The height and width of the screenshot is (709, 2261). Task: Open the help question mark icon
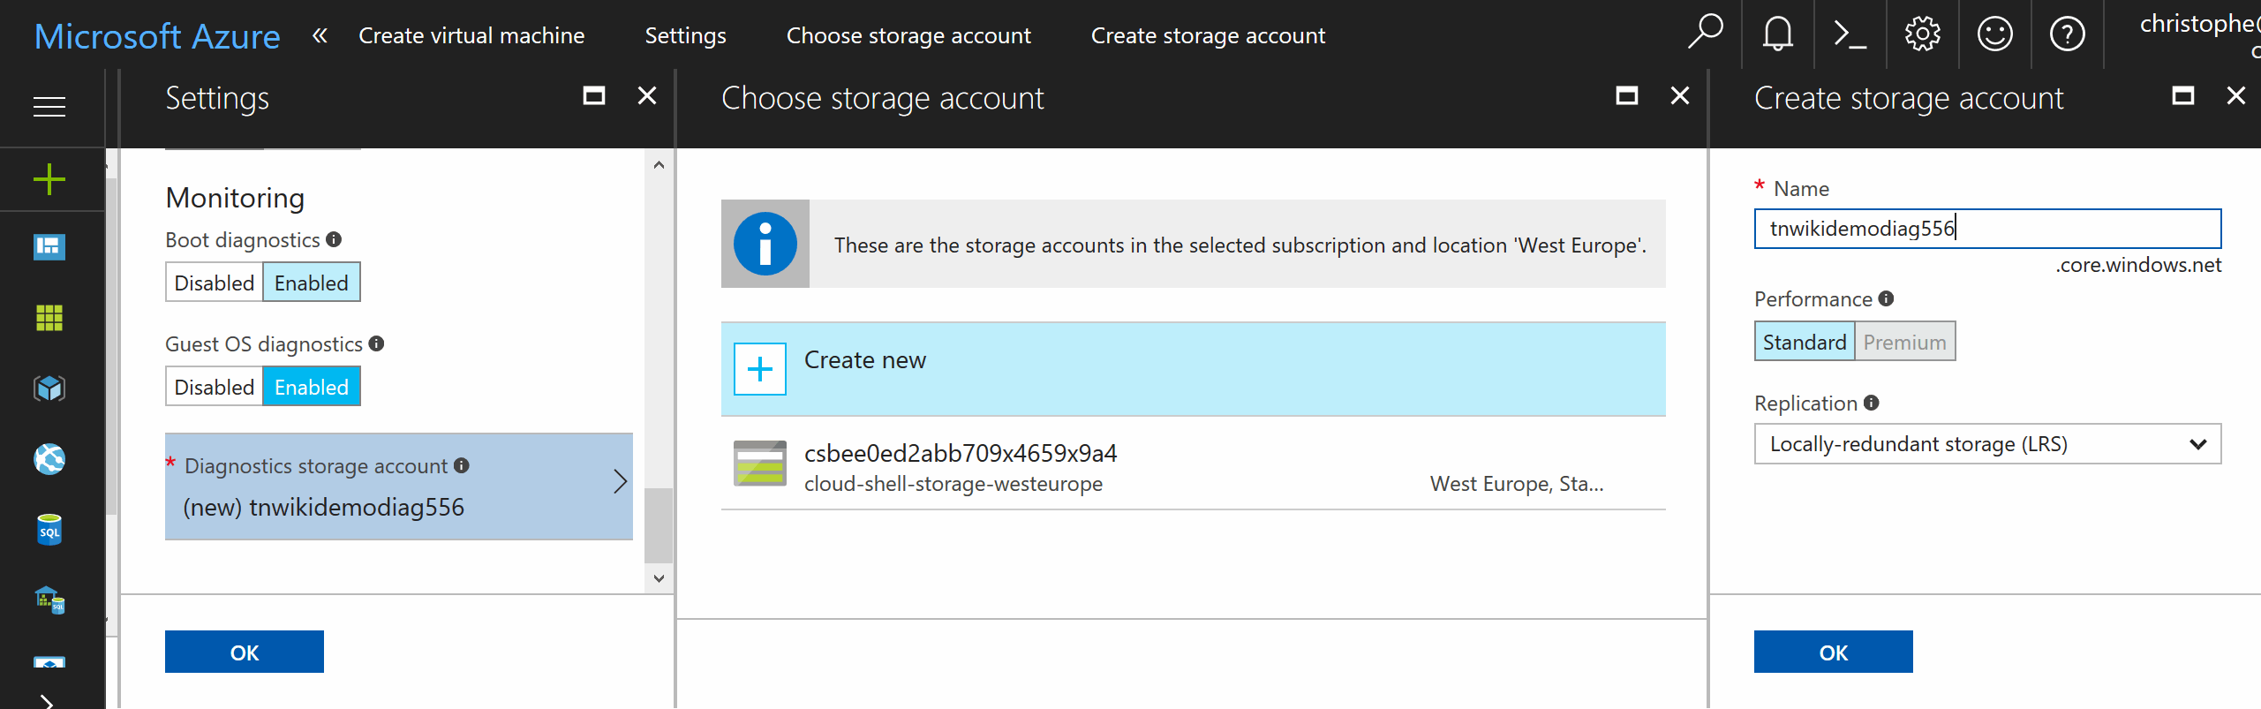point(2067,34)
